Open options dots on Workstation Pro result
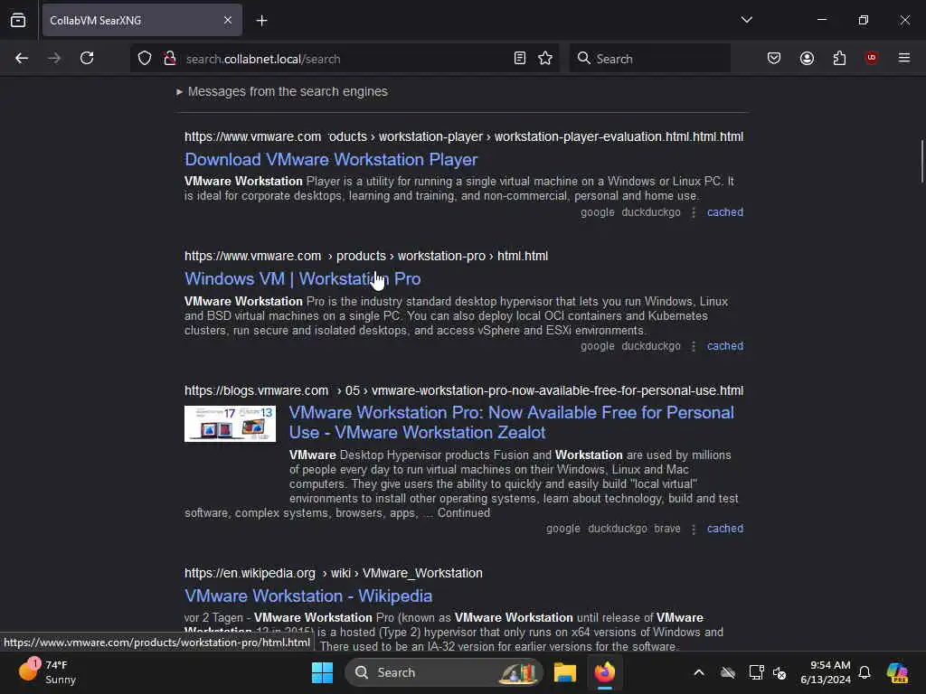The height and width of the screenshot is (694, 926). 694,346
